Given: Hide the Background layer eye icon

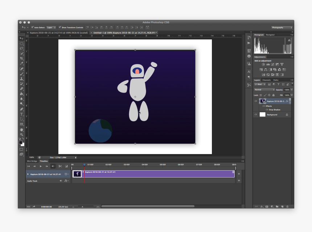Looking at the screenshot, I should tap(256, 114).
